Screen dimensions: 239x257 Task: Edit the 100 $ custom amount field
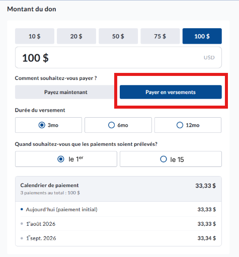118,57
